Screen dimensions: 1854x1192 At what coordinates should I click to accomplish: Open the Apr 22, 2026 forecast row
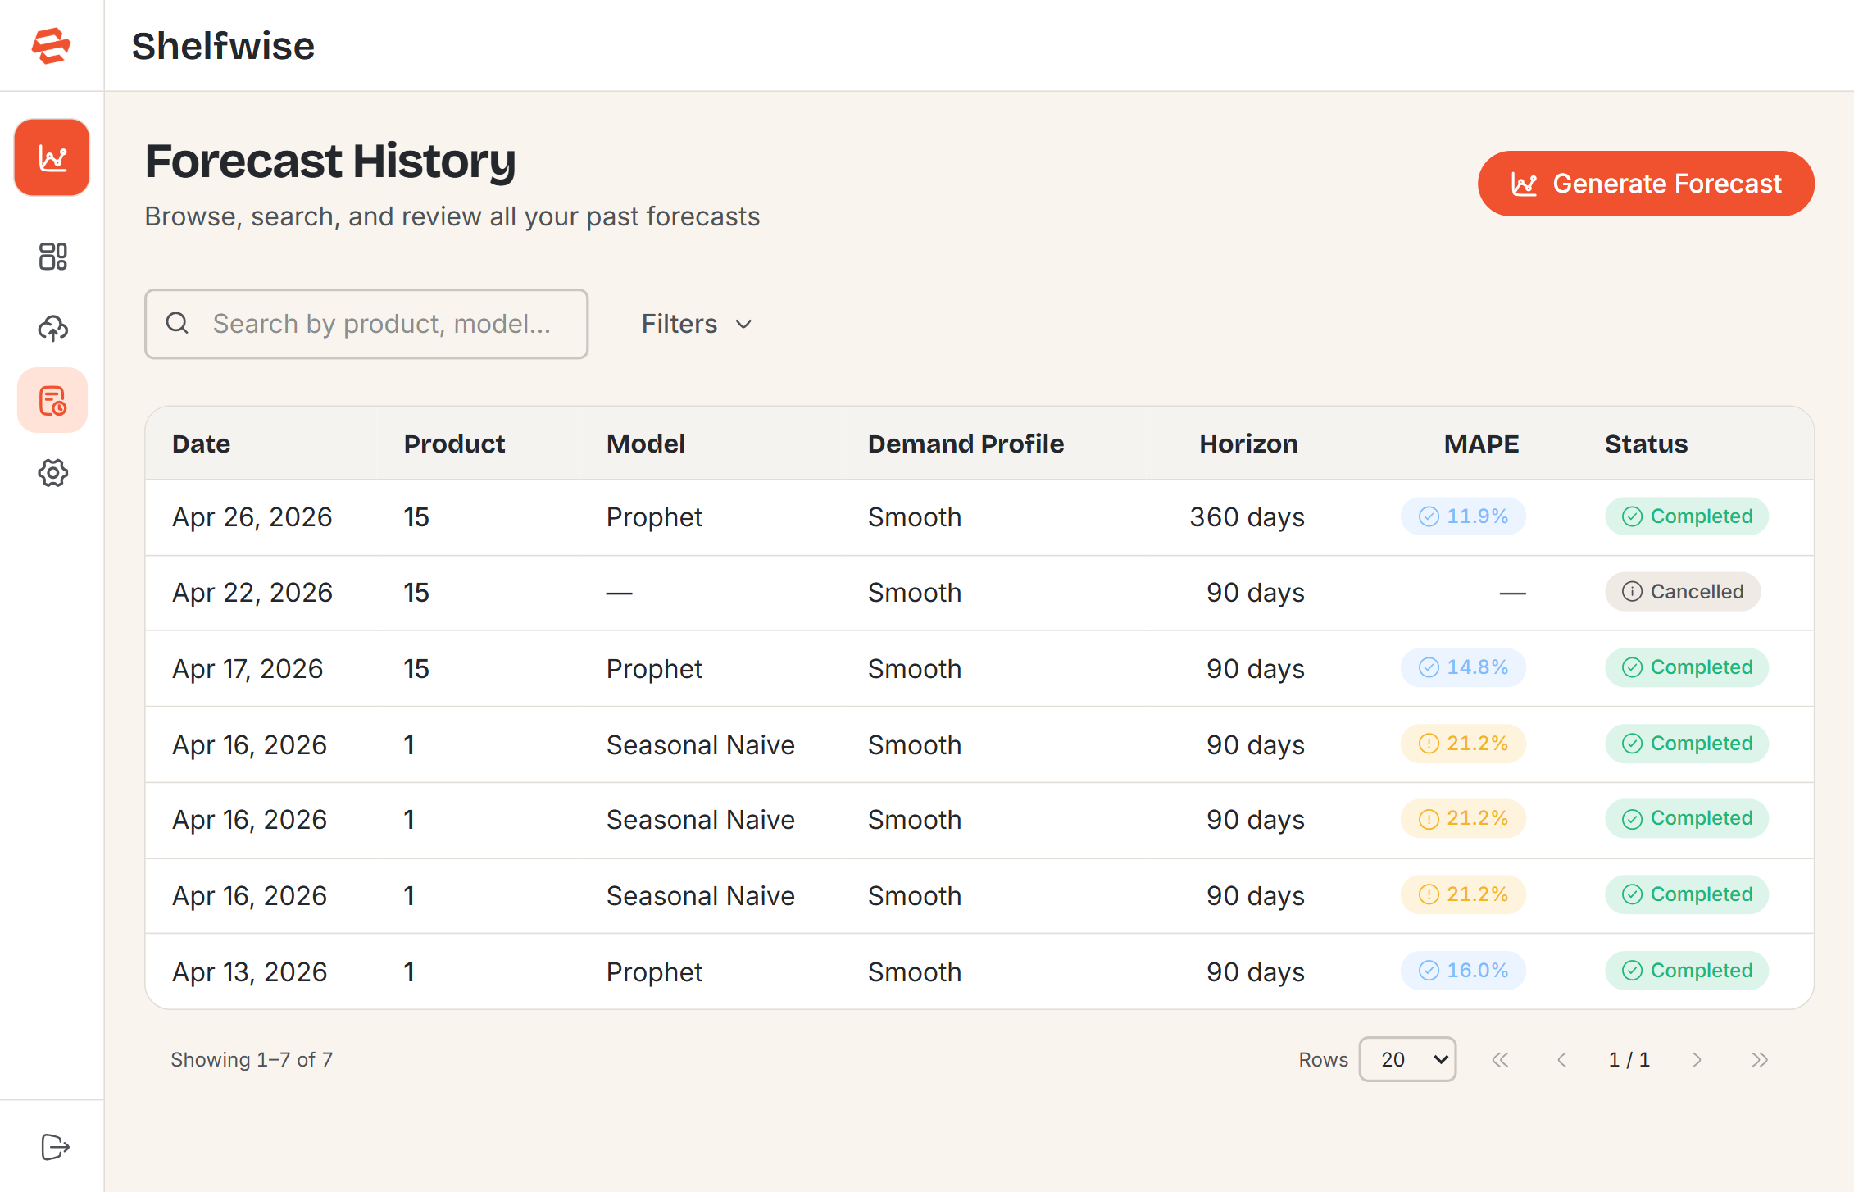coord(979,593)
